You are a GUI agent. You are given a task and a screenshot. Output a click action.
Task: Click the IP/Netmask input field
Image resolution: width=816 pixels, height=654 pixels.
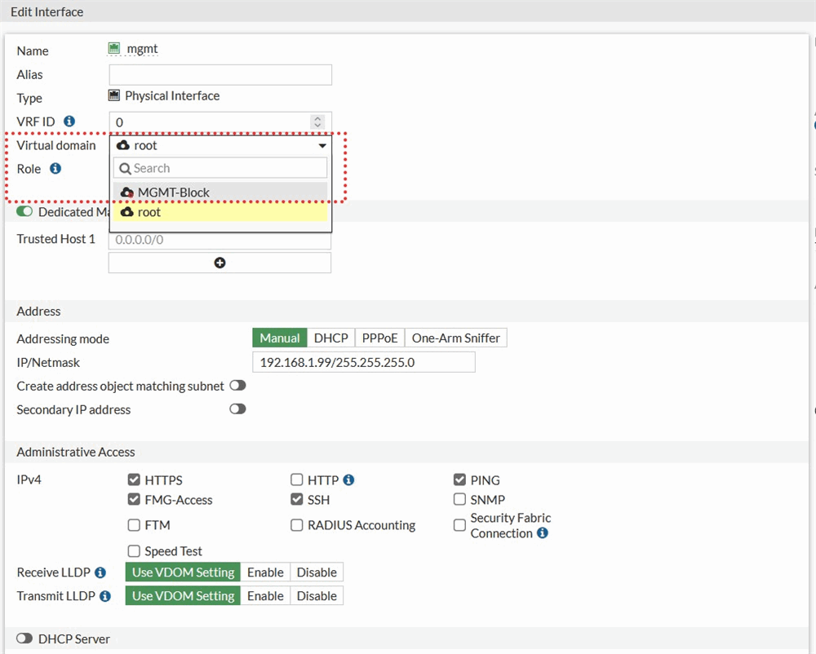click(363, 362)
